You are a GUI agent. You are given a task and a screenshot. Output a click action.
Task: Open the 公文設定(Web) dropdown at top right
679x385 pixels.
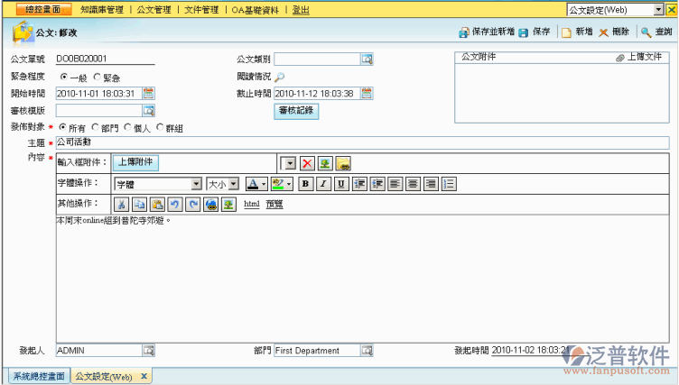(x=658, y=9)
